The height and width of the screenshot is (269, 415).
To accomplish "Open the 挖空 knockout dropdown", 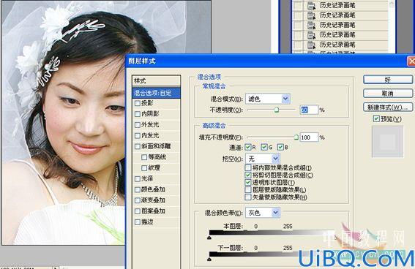I will (263, 159).
